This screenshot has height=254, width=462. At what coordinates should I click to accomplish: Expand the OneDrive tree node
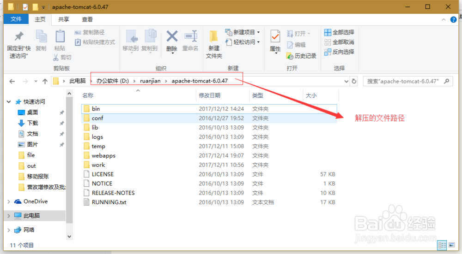[x=8, y=201]
